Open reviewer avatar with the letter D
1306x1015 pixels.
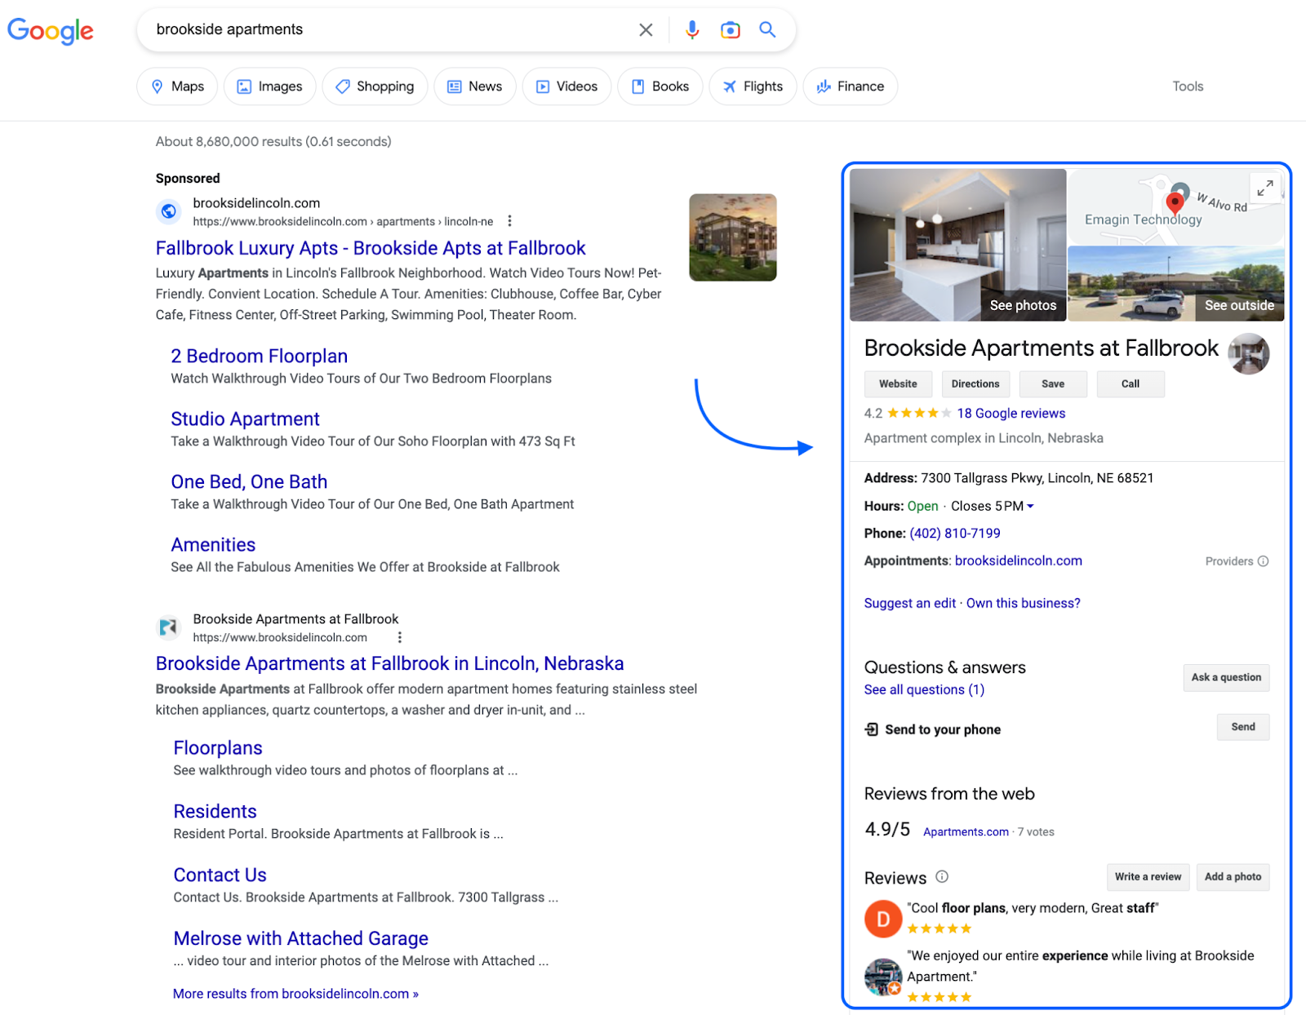883,919
